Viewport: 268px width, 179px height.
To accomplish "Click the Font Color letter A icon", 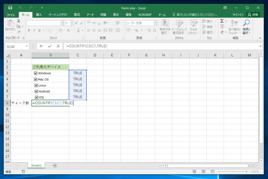I will click(68, 30).
